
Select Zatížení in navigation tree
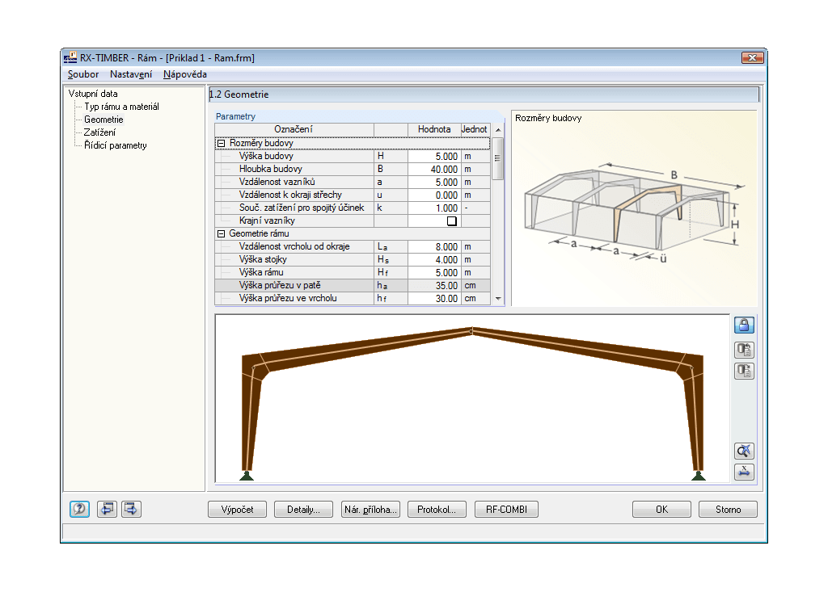point(99,132)
